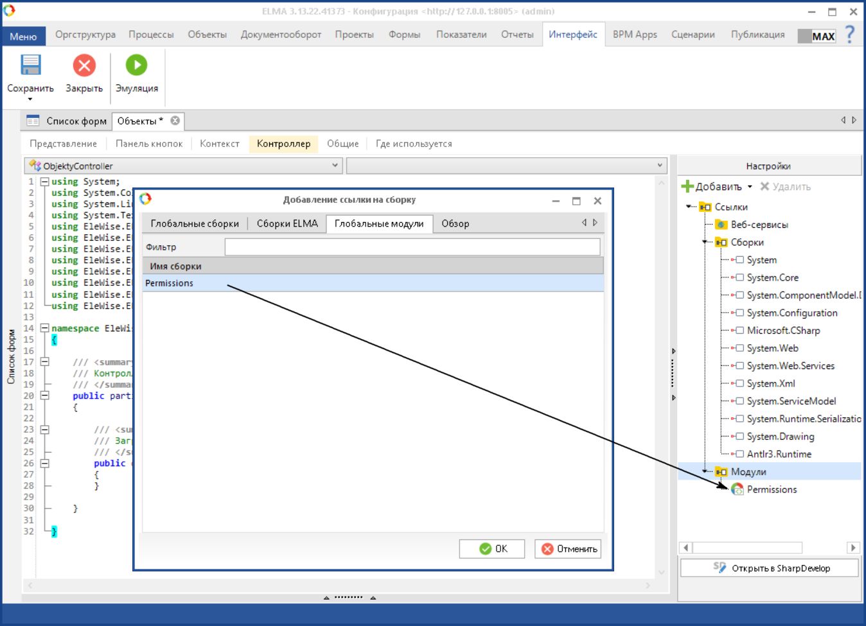Open the Меню tab
This screenshot has width=866, height=626.
click(x=24, y=37)
